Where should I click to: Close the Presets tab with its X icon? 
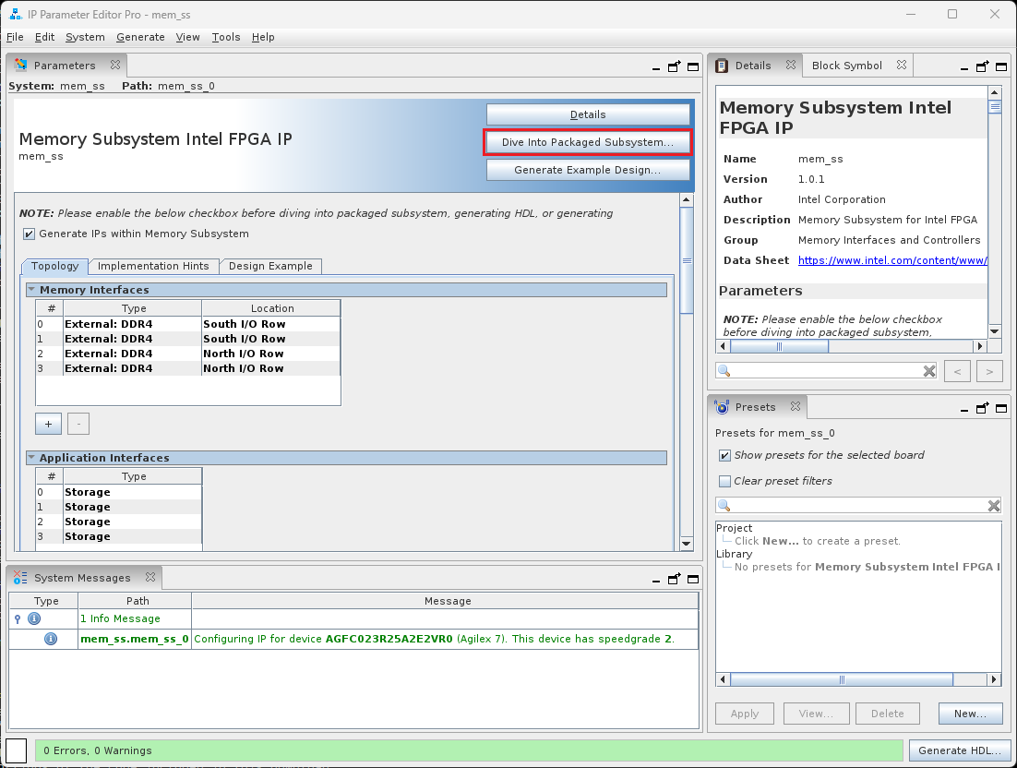tap(796, 407)
